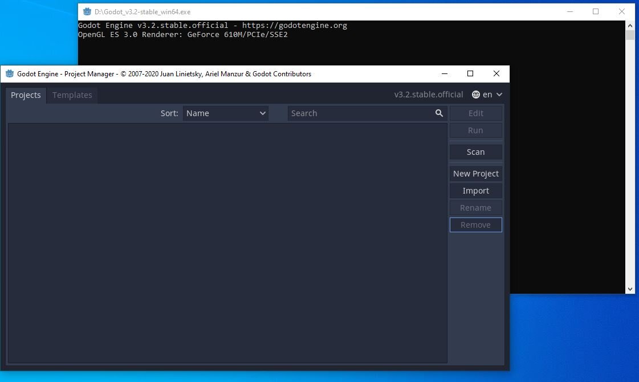Click Godot icon in Project Manager title bar
The image size is (639, 382).
click(x=9, y=73)
